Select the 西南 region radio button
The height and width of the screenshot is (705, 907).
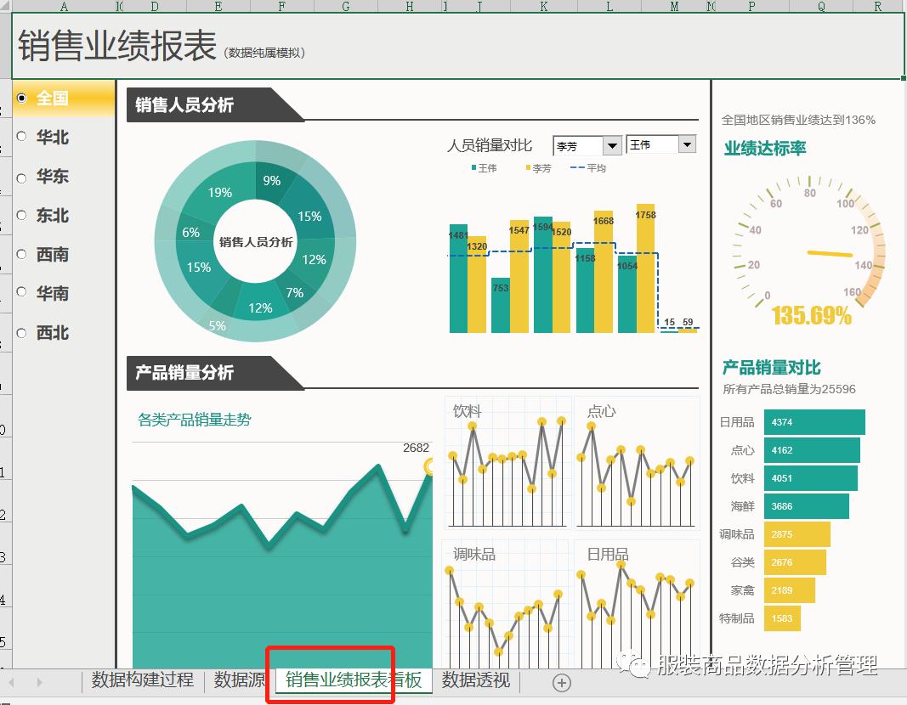pyautogui.click(x=23, y=254)
